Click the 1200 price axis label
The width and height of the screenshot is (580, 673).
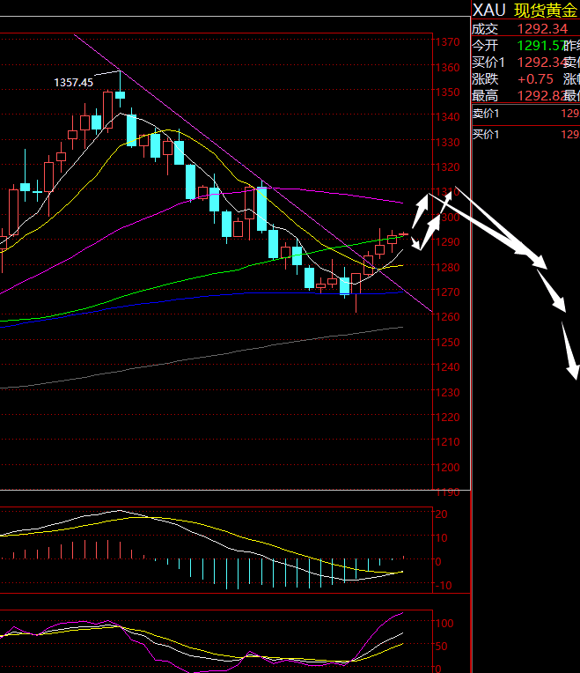(x=447, y=468)
